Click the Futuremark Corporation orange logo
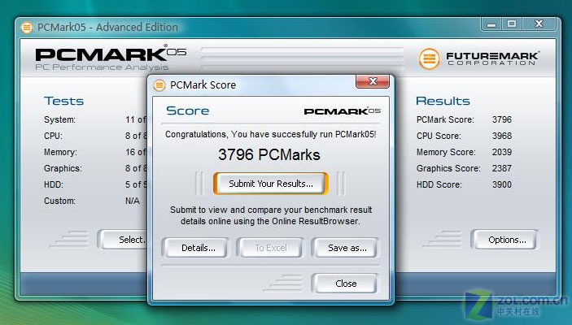This screenshot has height=325, width=572. 429,58
